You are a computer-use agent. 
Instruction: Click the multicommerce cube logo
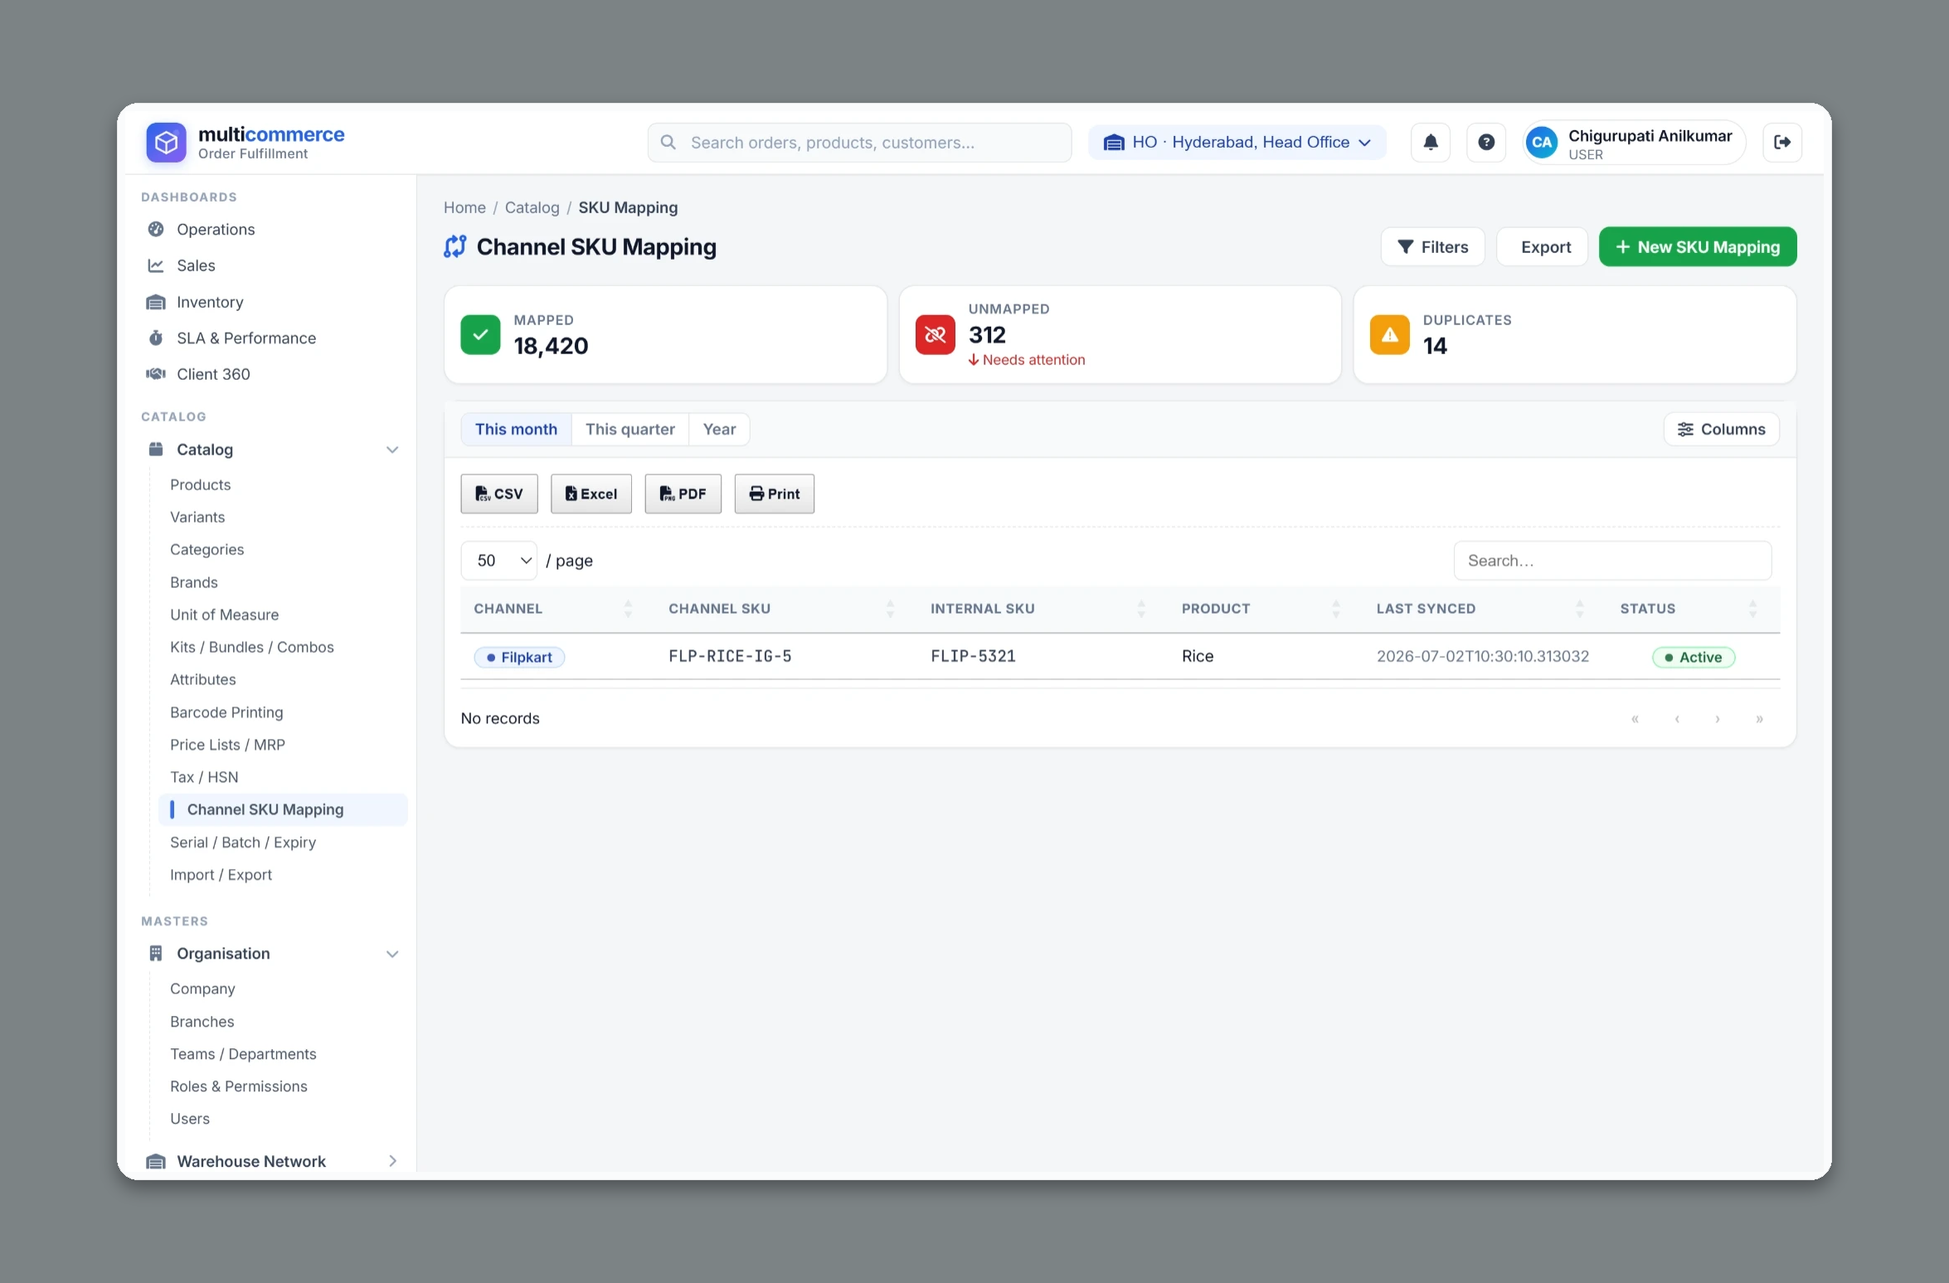click(x=166, y=143)
